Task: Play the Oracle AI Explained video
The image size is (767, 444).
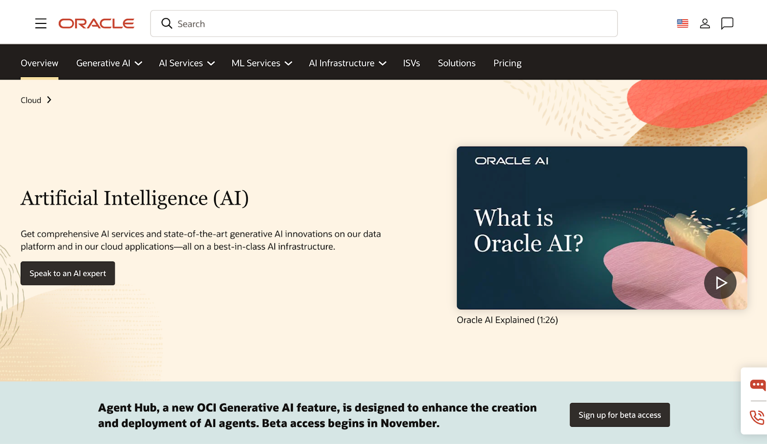Action: (x=720, y=283)
